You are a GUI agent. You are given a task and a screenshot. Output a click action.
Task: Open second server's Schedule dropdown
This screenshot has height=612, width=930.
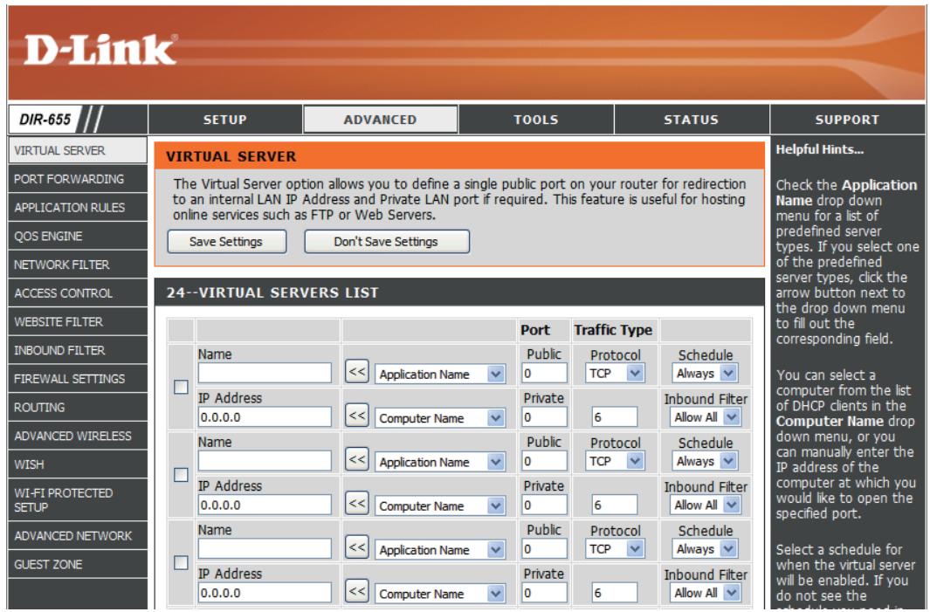click(x=706, y=461)
